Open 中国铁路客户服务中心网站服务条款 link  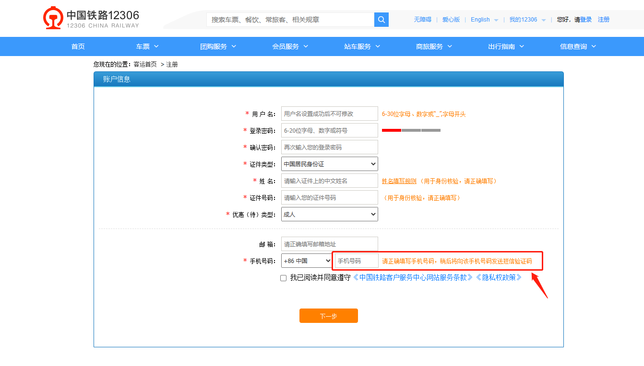(x=413, y=277)
